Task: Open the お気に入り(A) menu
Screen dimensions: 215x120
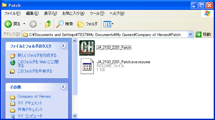Action: [x=73, y=13]
